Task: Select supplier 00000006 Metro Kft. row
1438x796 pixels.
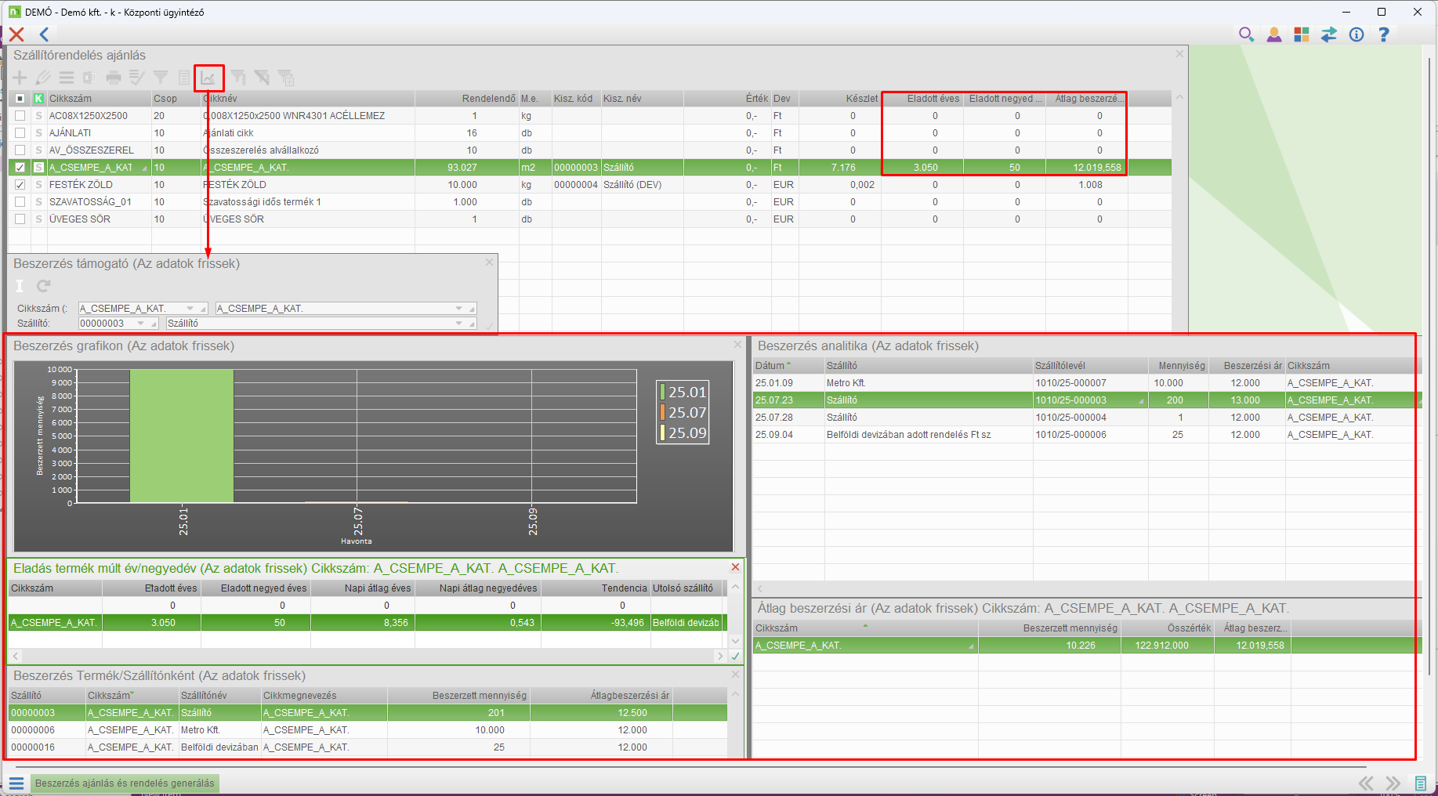Action: coord(368,730)
